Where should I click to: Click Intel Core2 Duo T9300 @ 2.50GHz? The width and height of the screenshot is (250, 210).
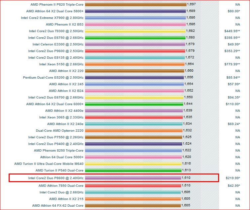[x=56, y=31]
